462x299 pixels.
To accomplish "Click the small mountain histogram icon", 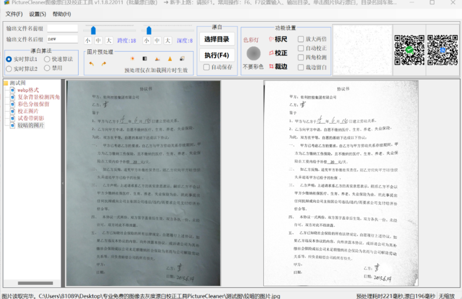I will pyautogui.click(x=157, y=59).
